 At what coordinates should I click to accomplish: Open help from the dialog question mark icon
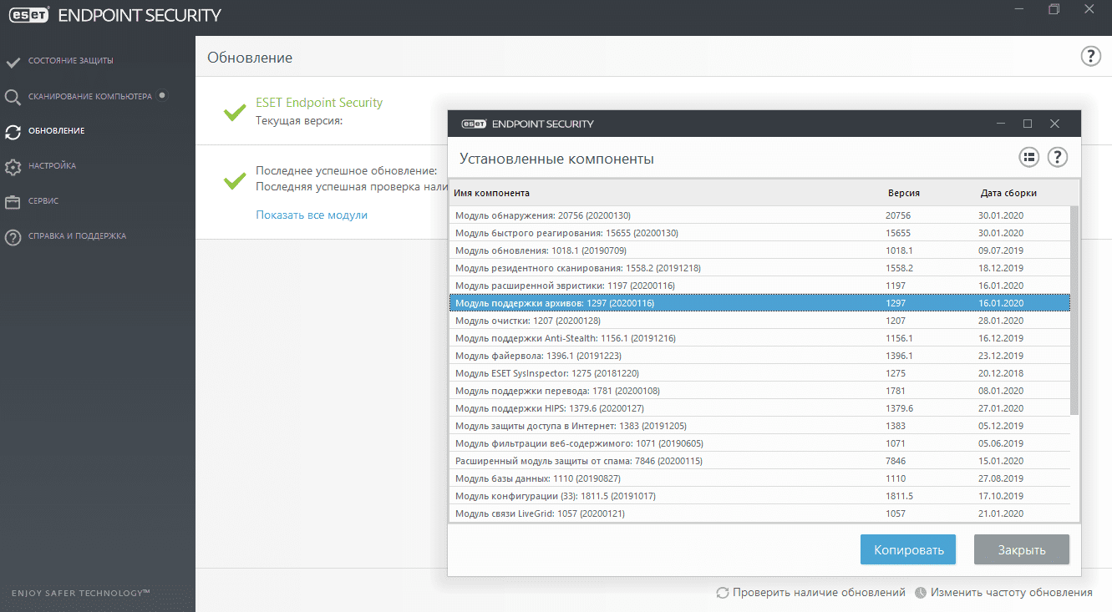click(x=1058, y=157)
